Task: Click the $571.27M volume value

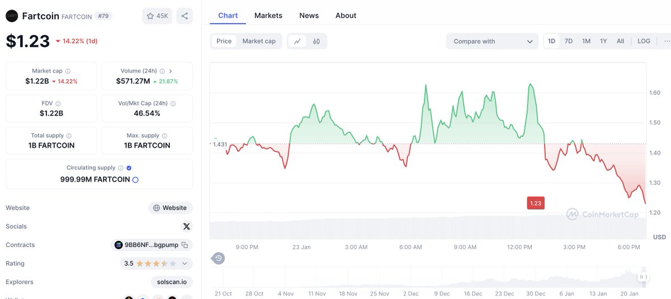Action: pyautogui.click(x=133, y=81)
